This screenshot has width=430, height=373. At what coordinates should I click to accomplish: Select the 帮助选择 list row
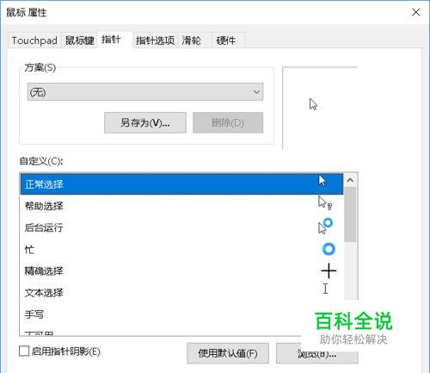pyautogui.click(x=181, y=206)
